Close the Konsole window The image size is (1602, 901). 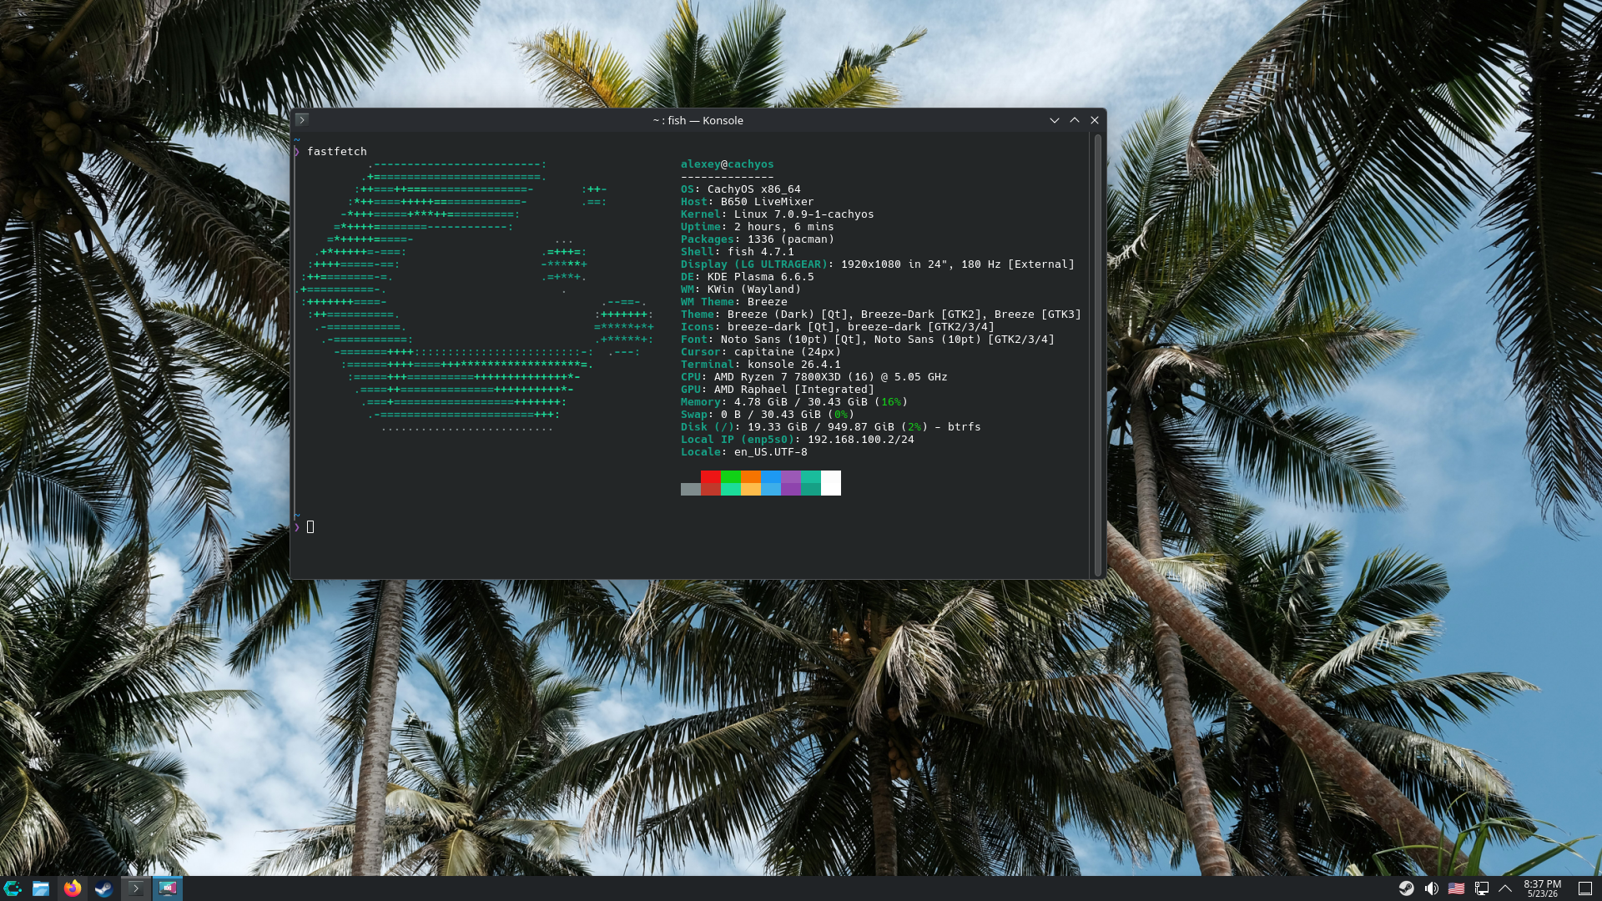[1095, 120]
